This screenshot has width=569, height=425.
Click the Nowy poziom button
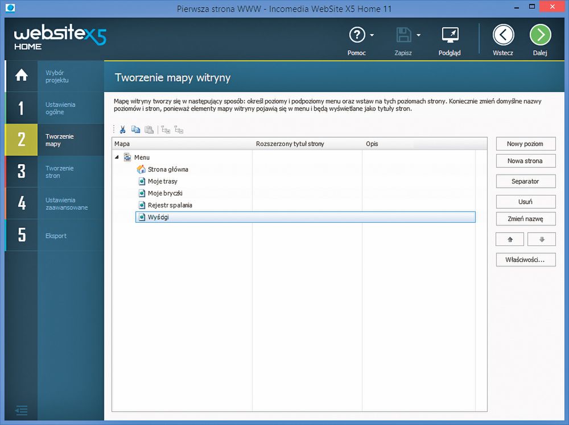525,144
